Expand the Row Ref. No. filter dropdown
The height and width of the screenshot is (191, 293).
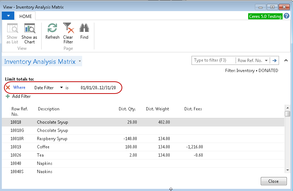[266, 61]
